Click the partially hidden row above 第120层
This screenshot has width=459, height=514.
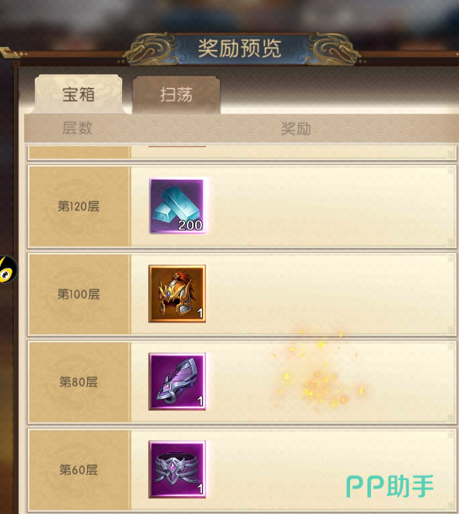pyautogui.click(x=242, y=153)
